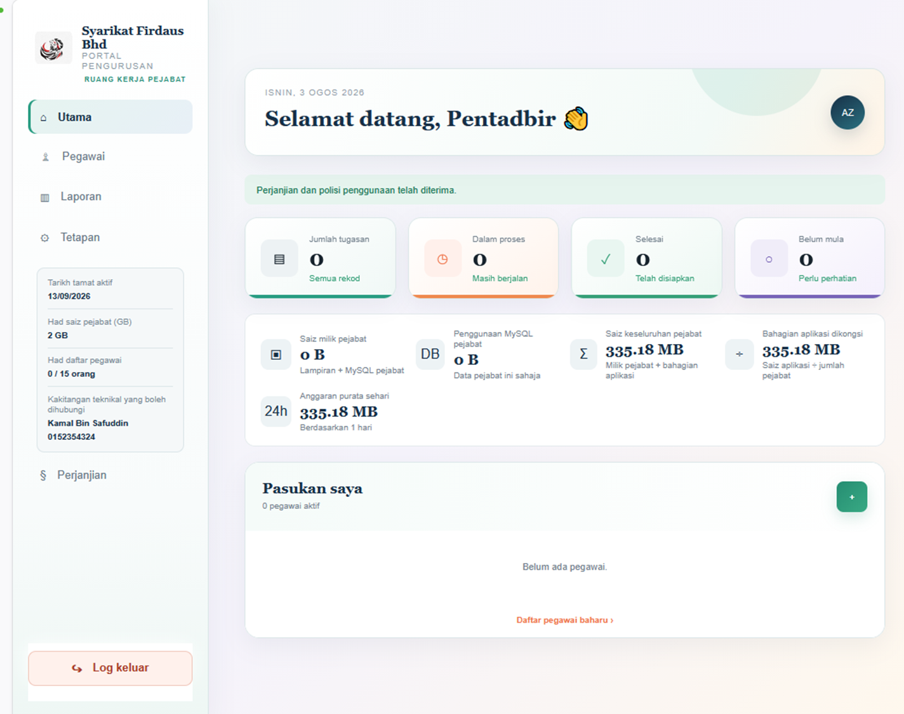Click the contact name Kamal Bin Safuddin
Screen dimensions: 904x714
[x=88, y=423]
